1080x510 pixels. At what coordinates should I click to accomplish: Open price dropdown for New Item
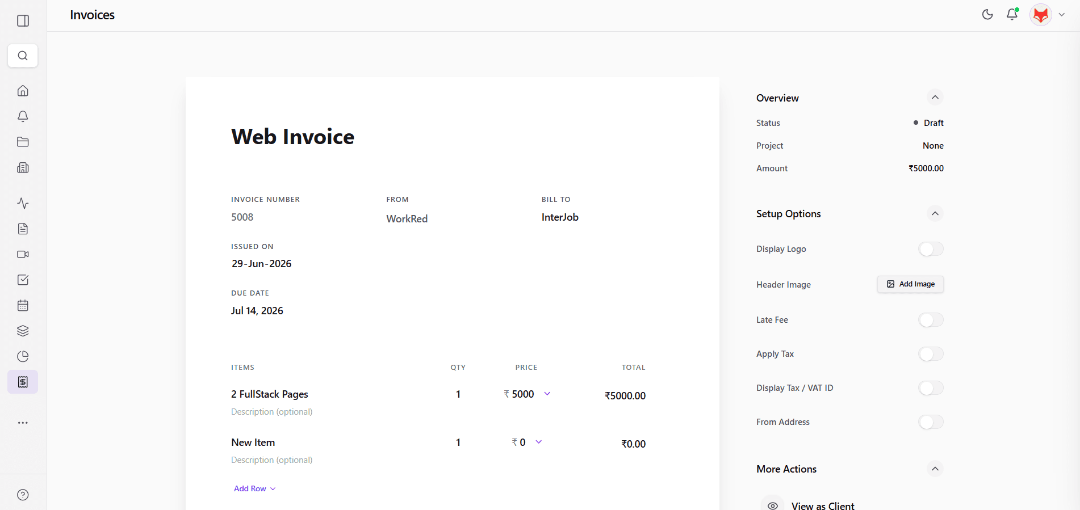539,442
